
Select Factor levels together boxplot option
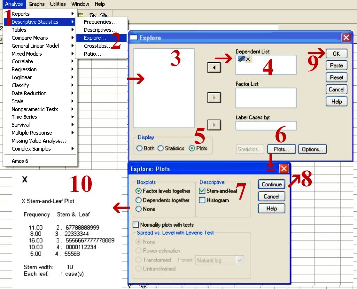[163, 191]
